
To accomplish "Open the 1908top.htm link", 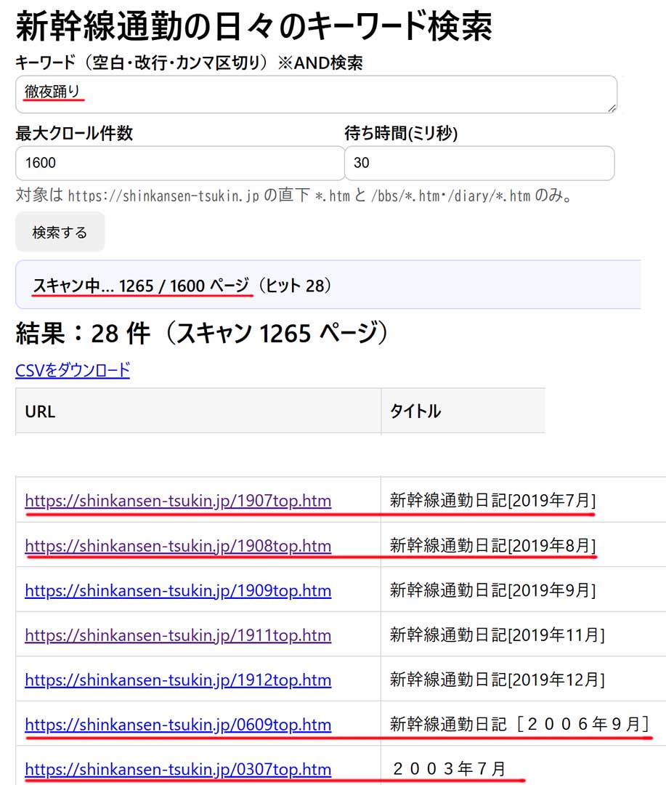I will 178,546.
